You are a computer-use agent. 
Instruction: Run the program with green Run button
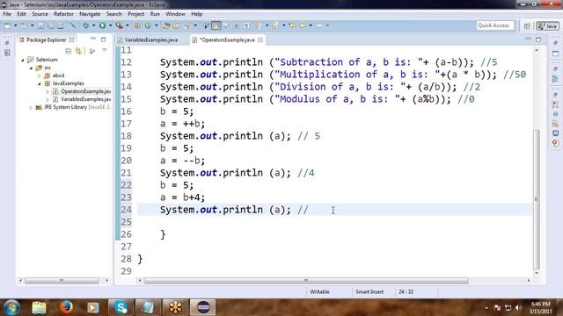[x=102, y=25]
